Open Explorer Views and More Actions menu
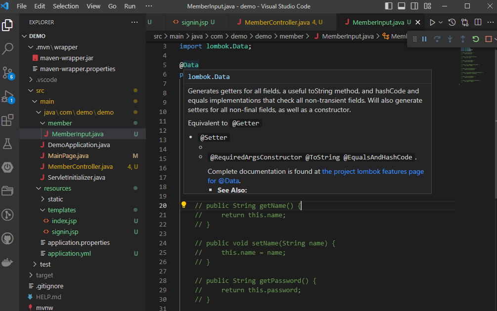This screenshot has height=311, width=497. [135, 22]
